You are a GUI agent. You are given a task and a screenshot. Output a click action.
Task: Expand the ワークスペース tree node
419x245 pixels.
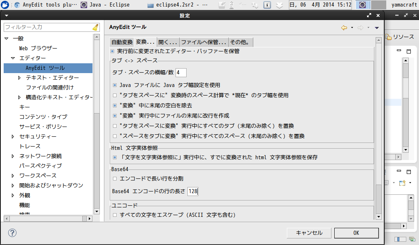pos(13,176)
